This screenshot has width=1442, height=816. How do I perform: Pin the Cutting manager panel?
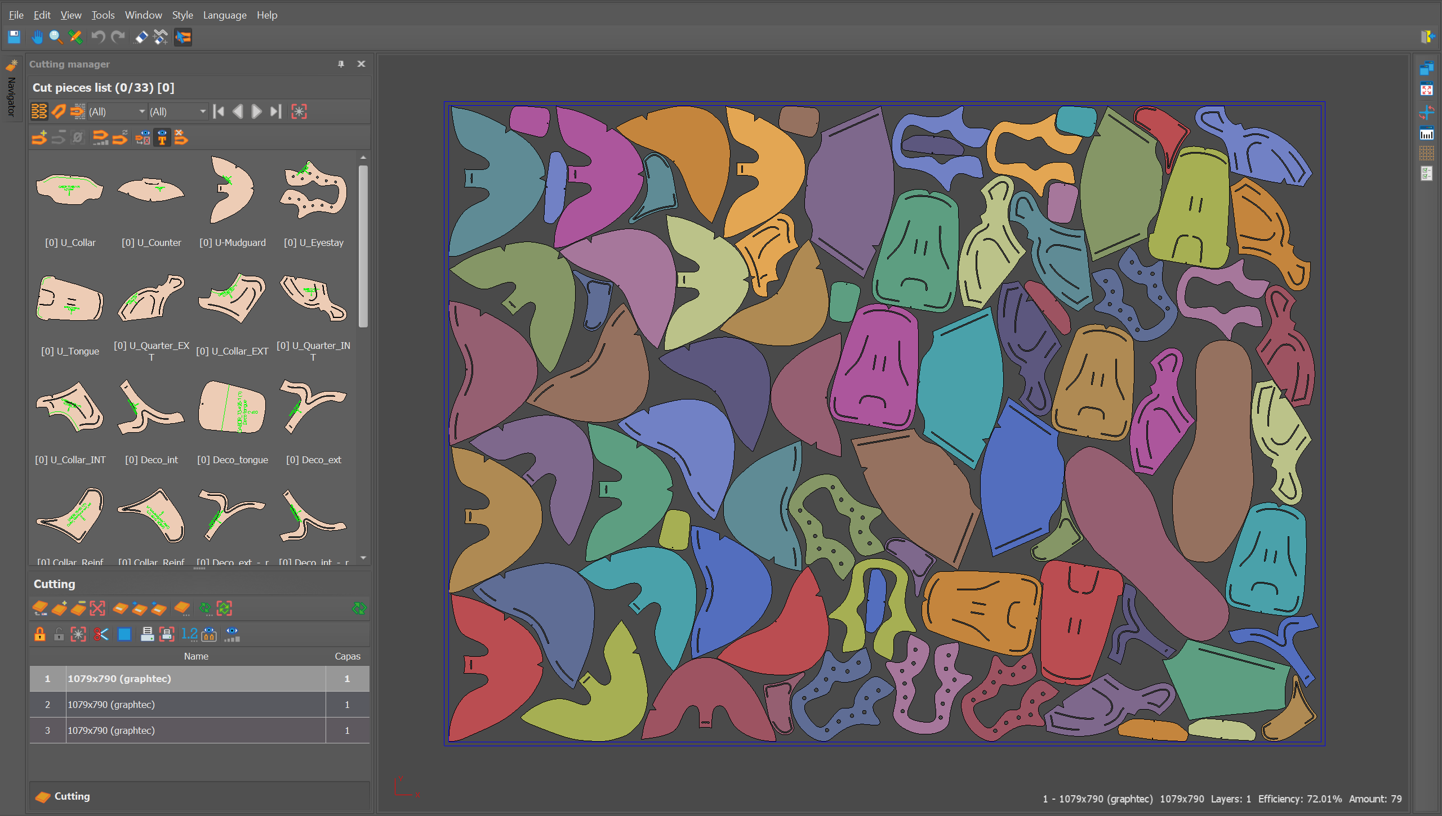click(341, 64)
